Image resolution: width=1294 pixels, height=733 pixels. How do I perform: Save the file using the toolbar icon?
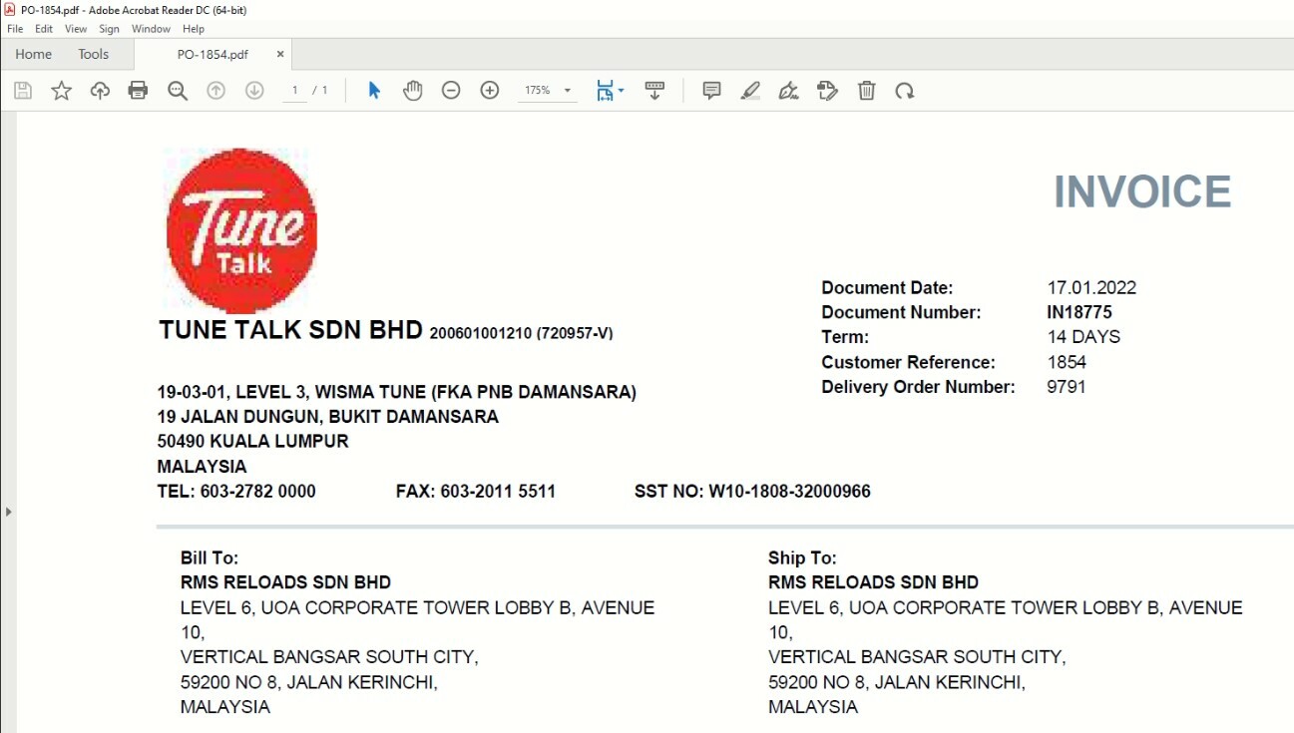(x=23, y=91)
